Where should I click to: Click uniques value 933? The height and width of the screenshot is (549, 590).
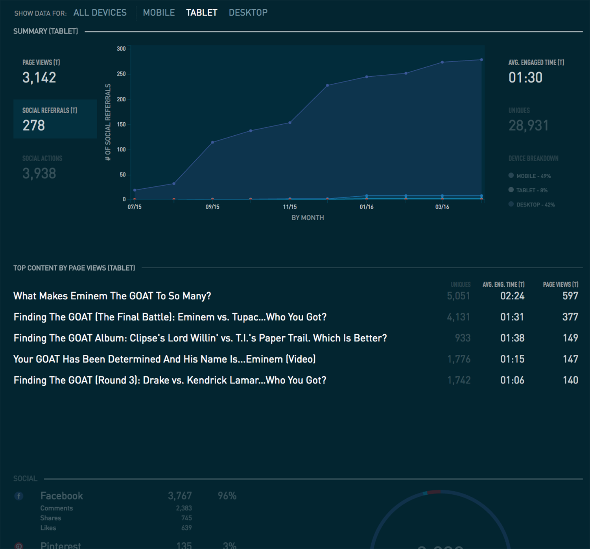pyautogui.click(x=463, y=338)
